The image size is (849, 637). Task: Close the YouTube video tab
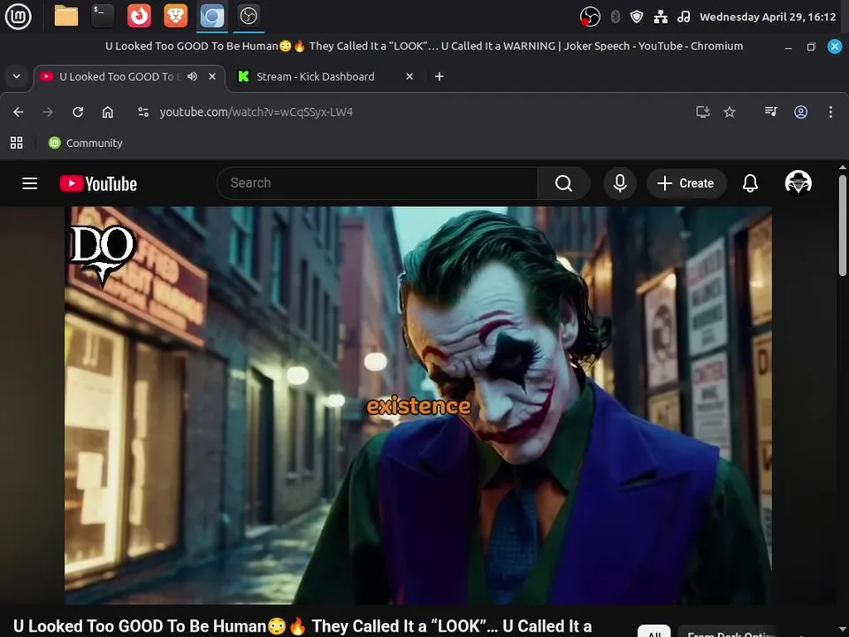212,76
